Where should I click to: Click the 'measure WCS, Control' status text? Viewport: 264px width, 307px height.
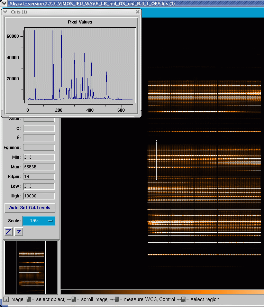[149, 299]
